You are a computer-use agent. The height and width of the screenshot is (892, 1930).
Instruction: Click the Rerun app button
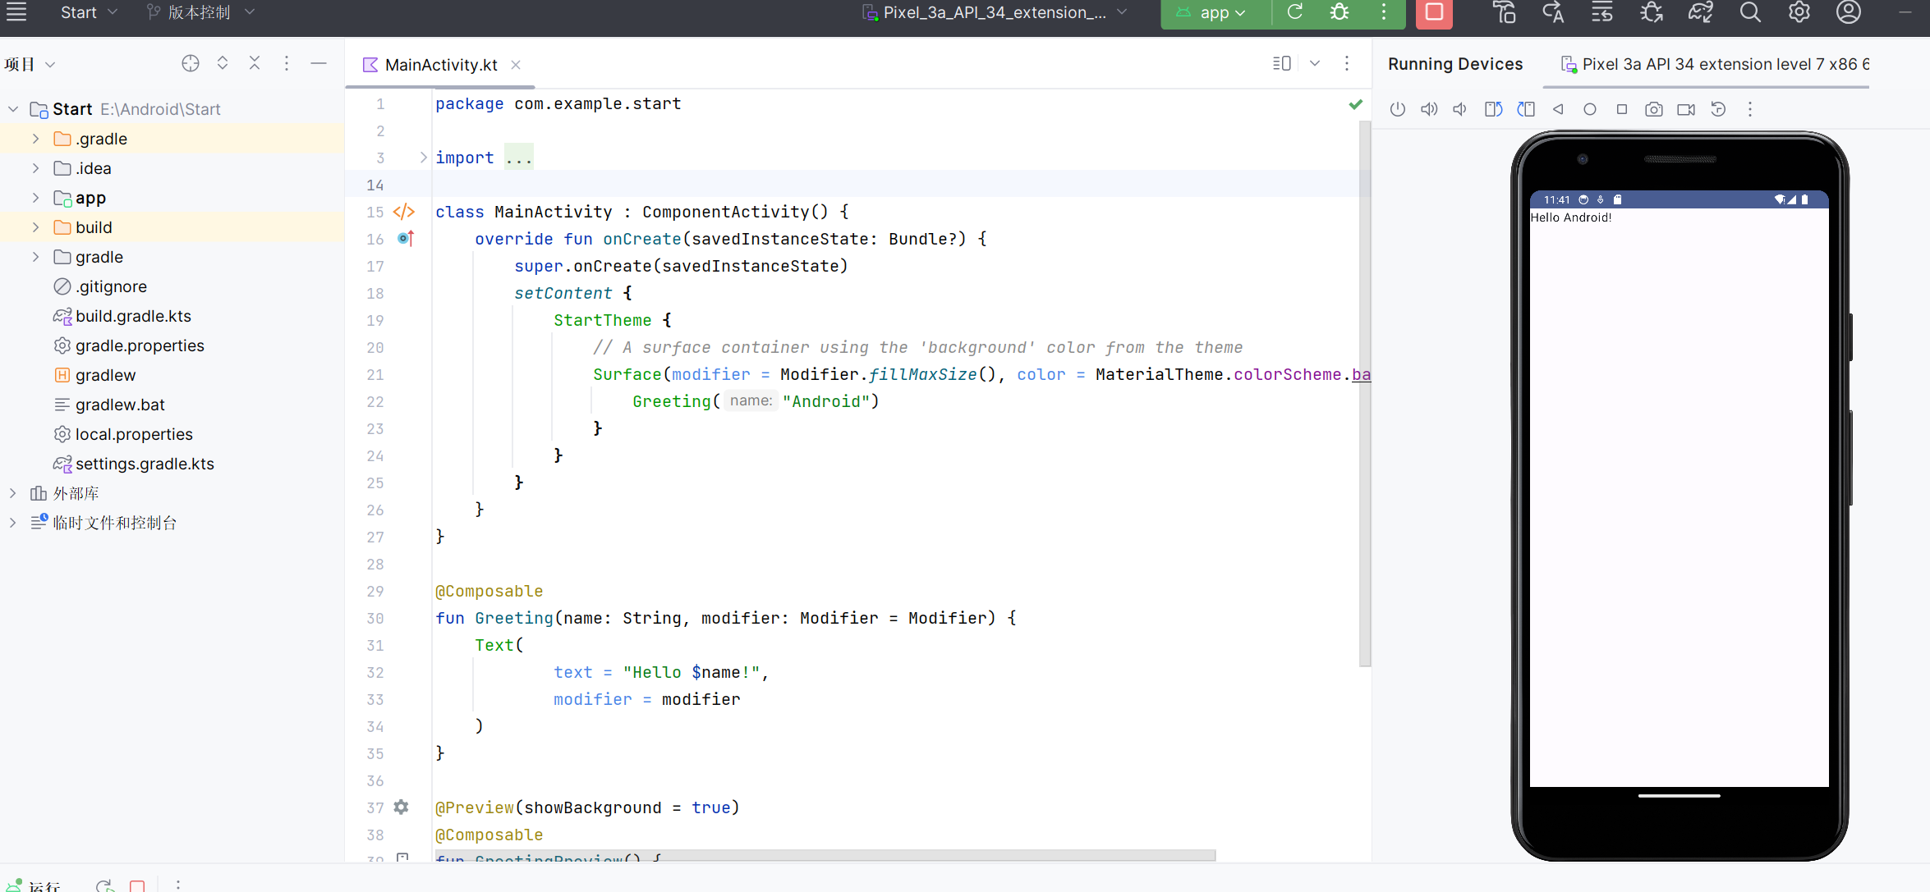point(1295,11)
